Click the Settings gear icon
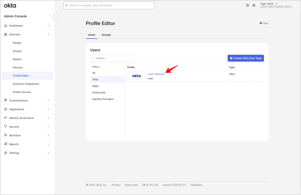The image size is (301, 195). (x=5, y=153)
